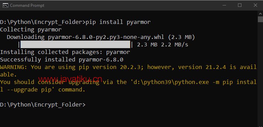Click the Command Prompt title text
This screenshot has width=263, height=127.
click(x=27, y=5)
